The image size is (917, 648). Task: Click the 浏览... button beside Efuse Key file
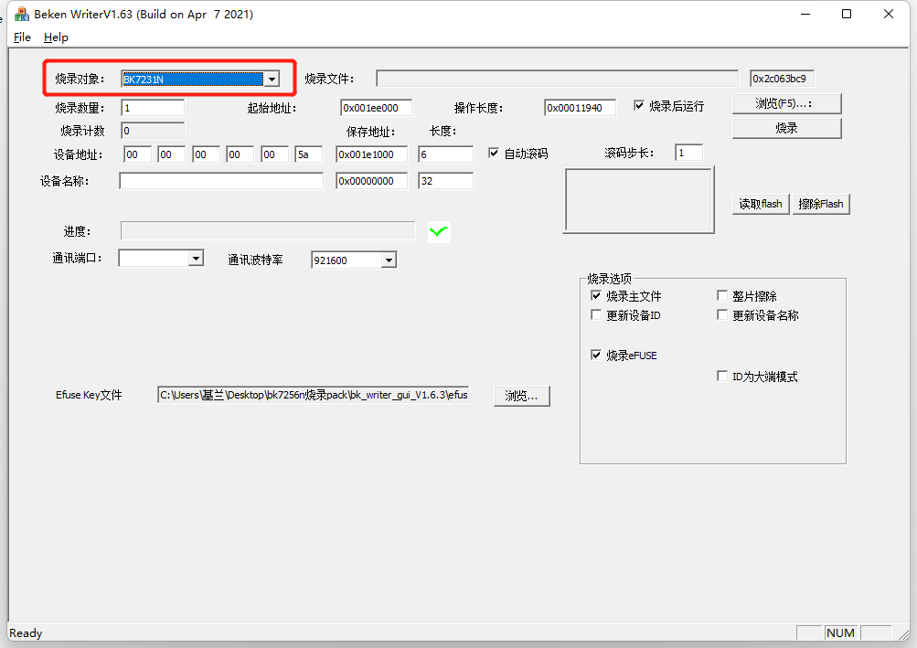pos(521,396)
